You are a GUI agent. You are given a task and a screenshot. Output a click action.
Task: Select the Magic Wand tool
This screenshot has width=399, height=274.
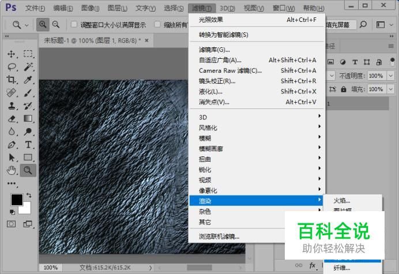pos(28,67)
